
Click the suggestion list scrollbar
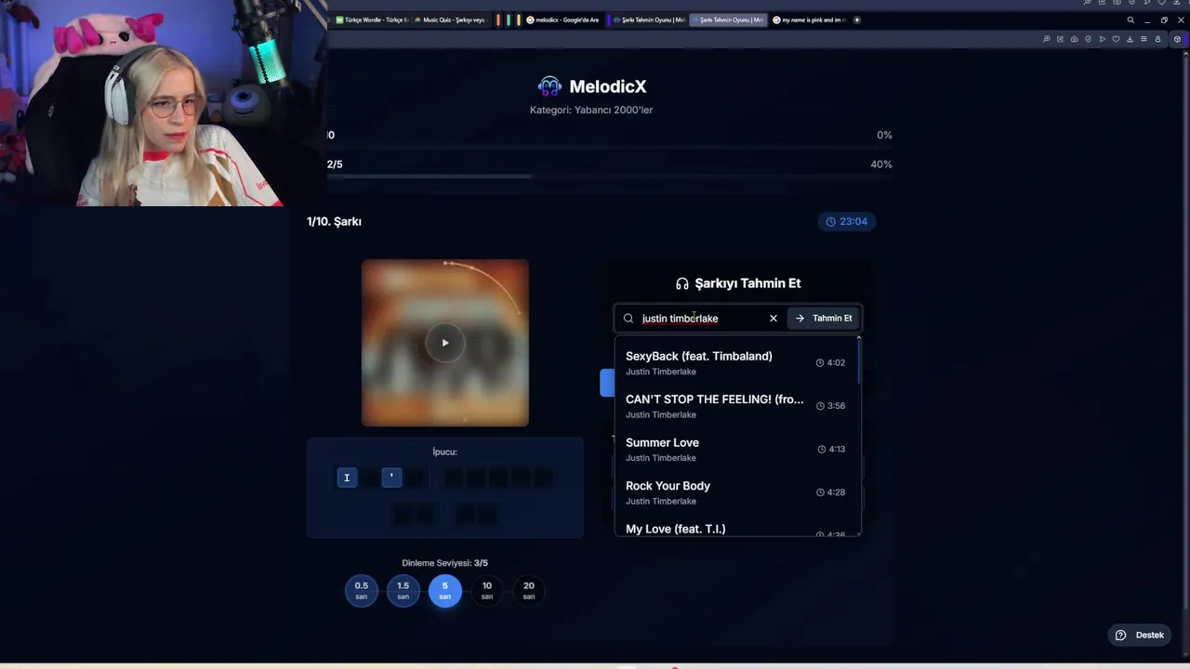pos(858,362)
